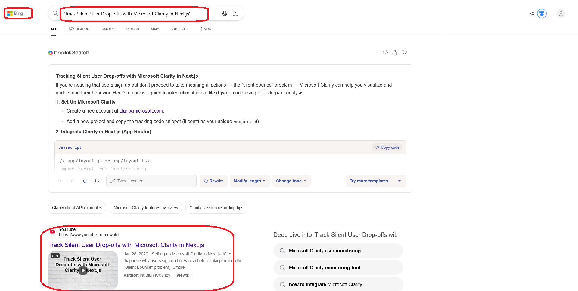The image size is (578, 291).
Task: Switch to the COPILOT tab
Action: (x=179, y=29)
